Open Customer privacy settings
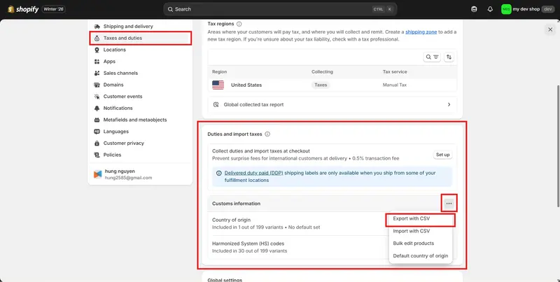Viewport: 560px width, 282px height. coord(140,143)
